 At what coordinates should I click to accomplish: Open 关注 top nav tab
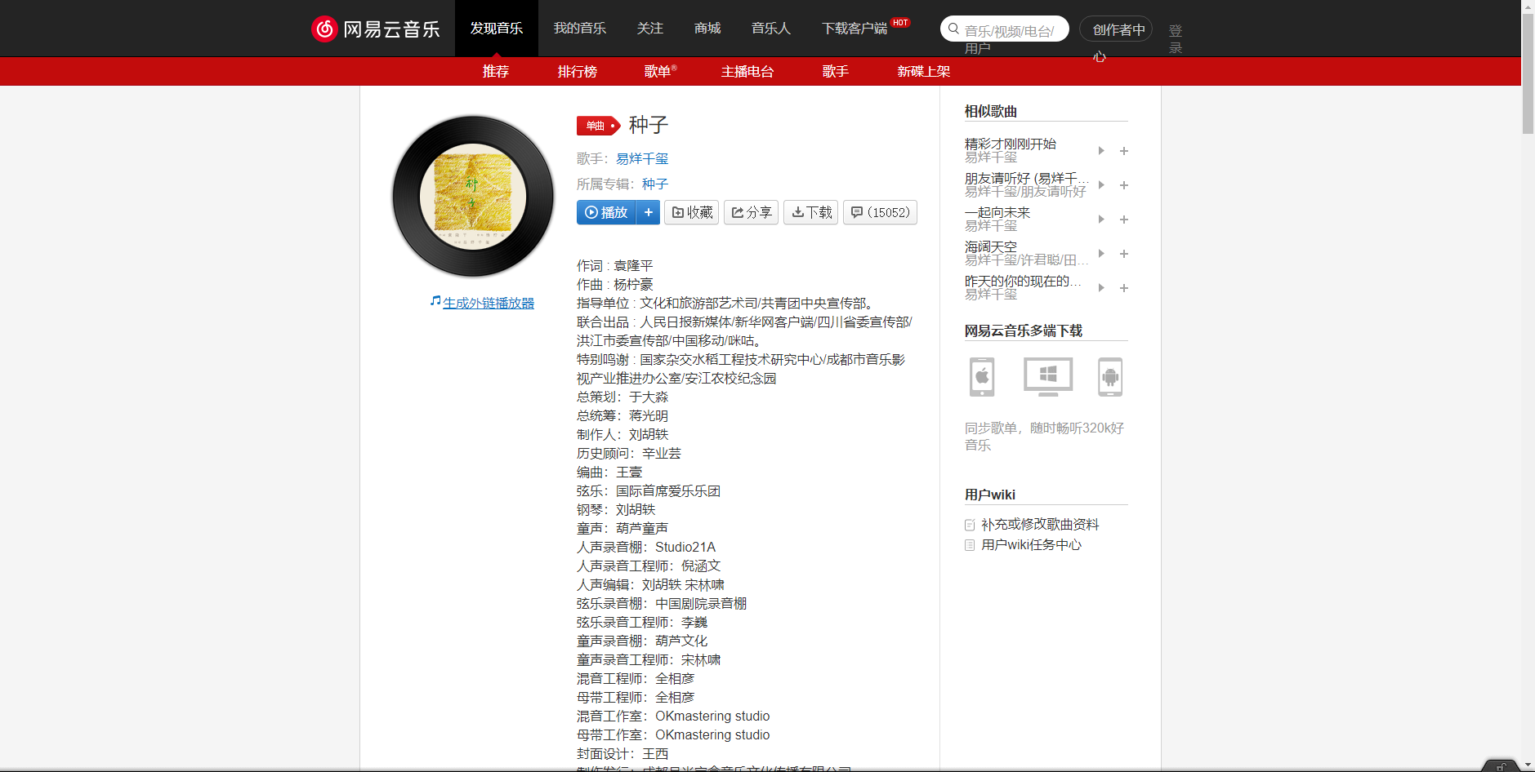pos(650,29)
